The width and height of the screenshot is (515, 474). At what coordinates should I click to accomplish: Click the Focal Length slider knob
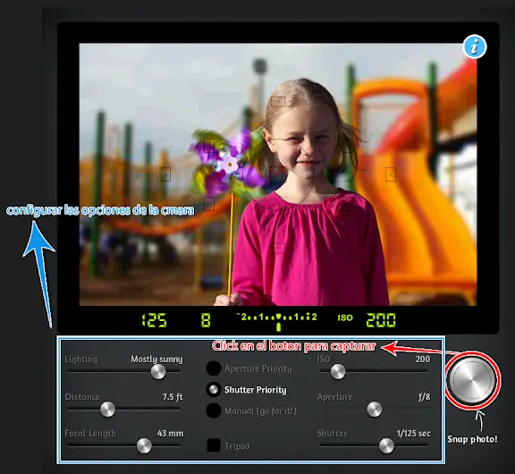tap(144, 445)
